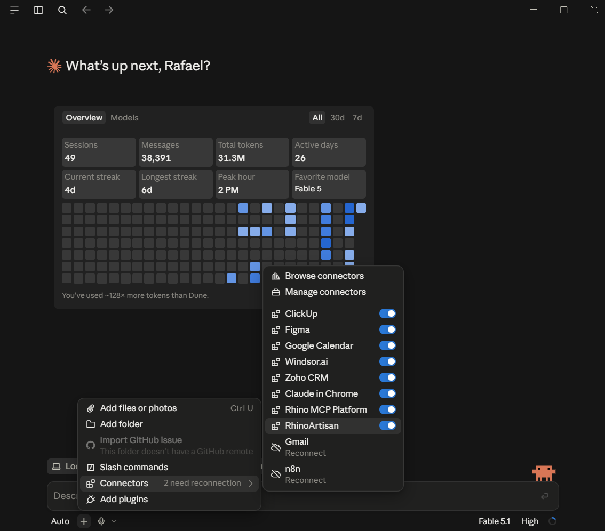Disable the Figma connector toggle
Image resolution: width=605 pixels, height=531 pixels.
tap(387, 329)
